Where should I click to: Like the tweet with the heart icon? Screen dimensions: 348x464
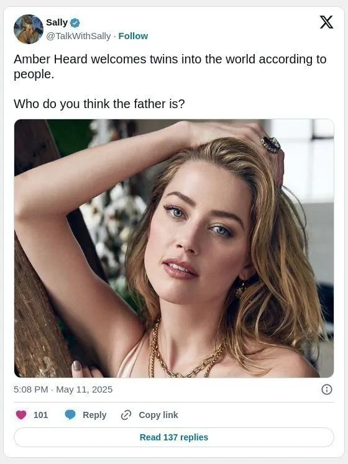[21, 415]
